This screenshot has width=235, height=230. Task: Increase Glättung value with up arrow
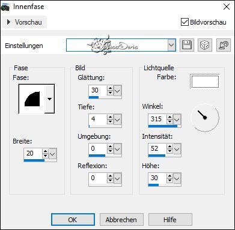(110, 88)
